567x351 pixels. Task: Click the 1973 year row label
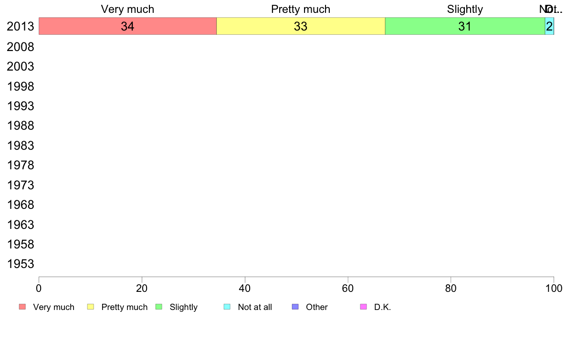(x=21, y=185)
